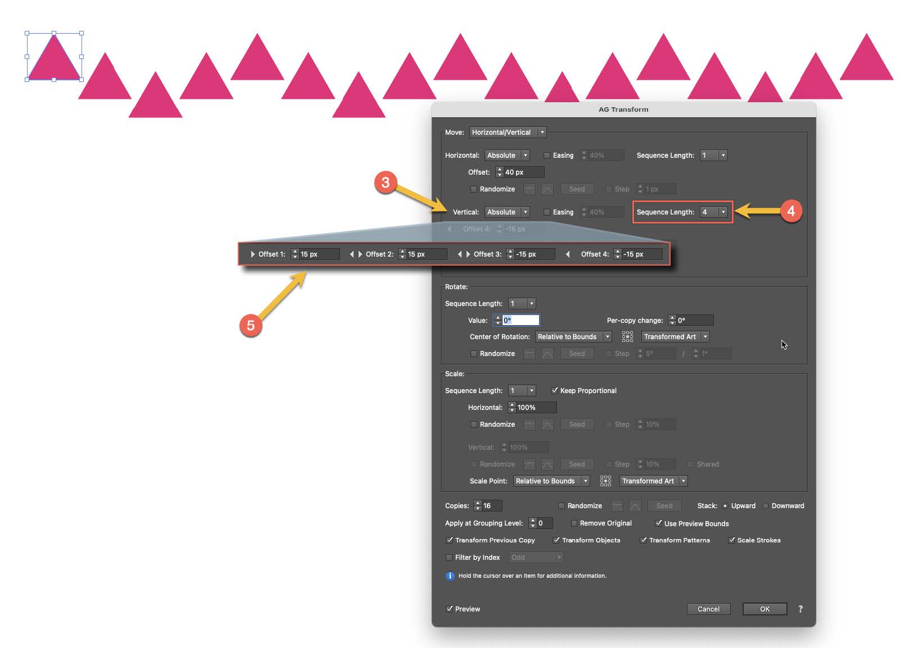914x648 pixels.
Task: Open Rotate Transformed Art dropdown
Action: point(676,337)
